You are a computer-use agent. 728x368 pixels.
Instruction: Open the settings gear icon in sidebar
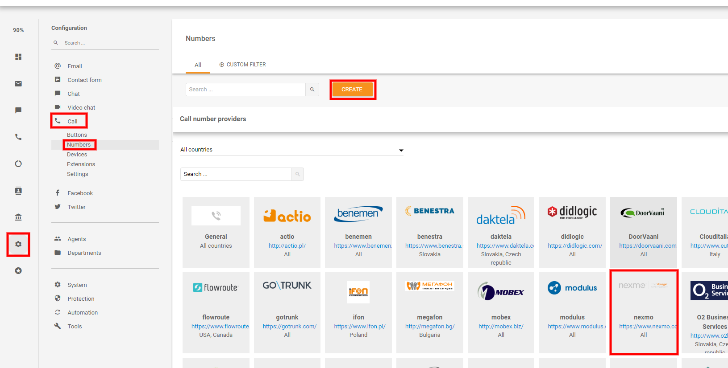click(18, 244)
